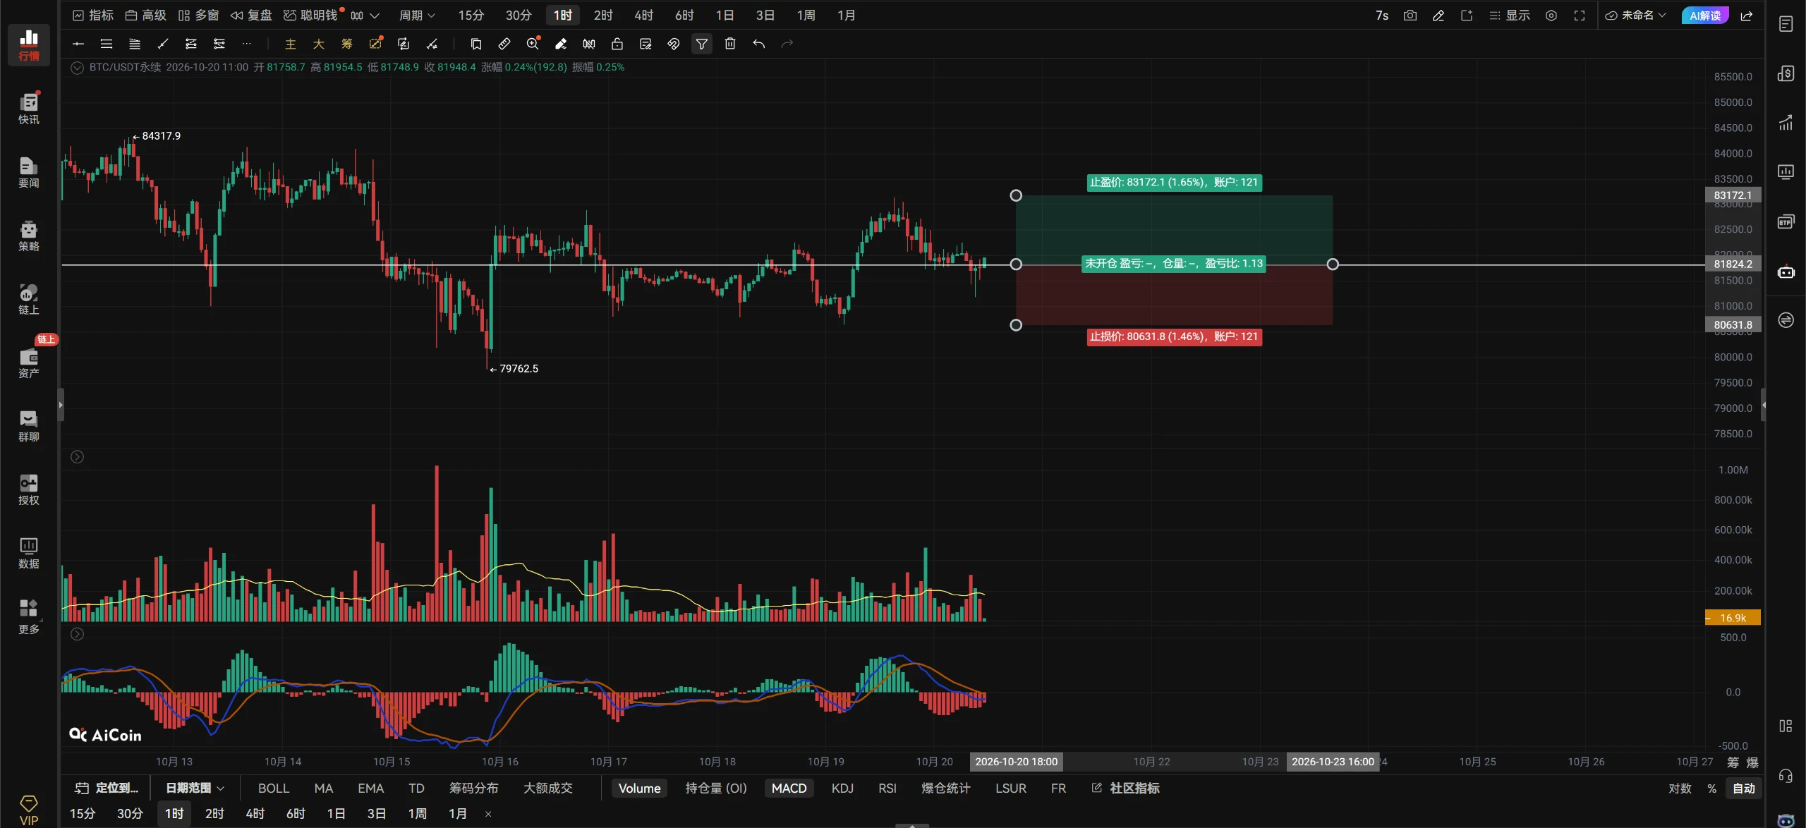Select the RSI indicator tab
The width and height of the screenshot is (1806, 828).
click(887, 788)
